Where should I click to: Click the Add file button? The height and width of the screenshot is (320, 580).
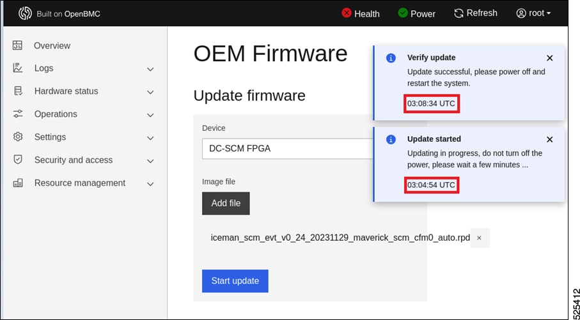tap(226, 203)
